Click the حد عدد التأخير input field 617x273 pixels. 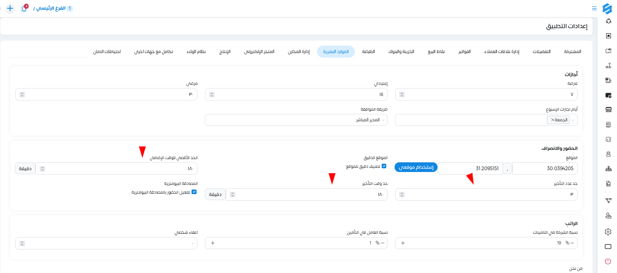click(x=486, y=195)
